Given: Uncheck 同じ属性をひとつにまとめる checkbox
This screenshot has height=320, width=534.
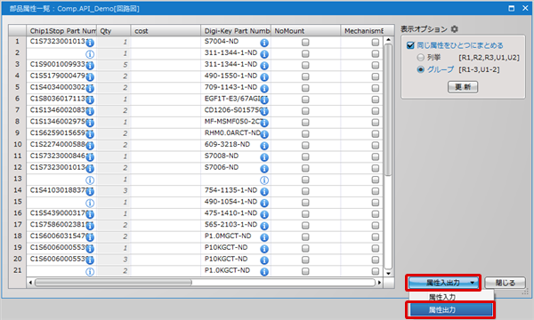Looking at the screenshot, I should point(410,45).
